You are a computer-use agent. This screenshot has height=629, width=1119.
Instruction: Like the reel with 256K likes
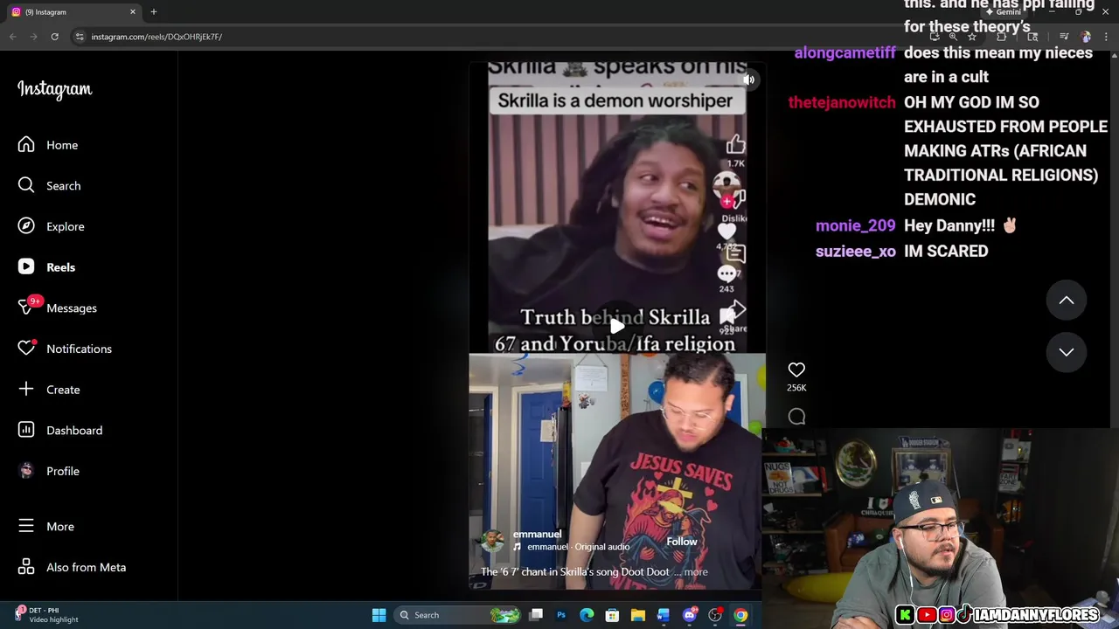796,370
